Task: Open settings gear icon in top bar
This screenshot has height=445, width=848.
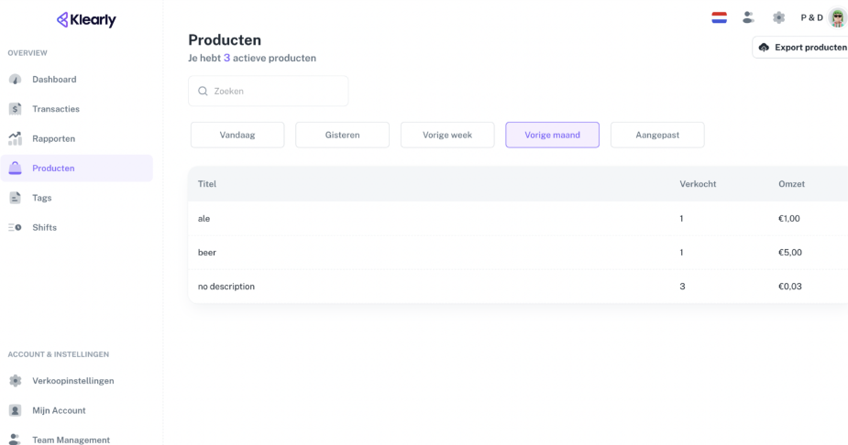Action: 778,17
